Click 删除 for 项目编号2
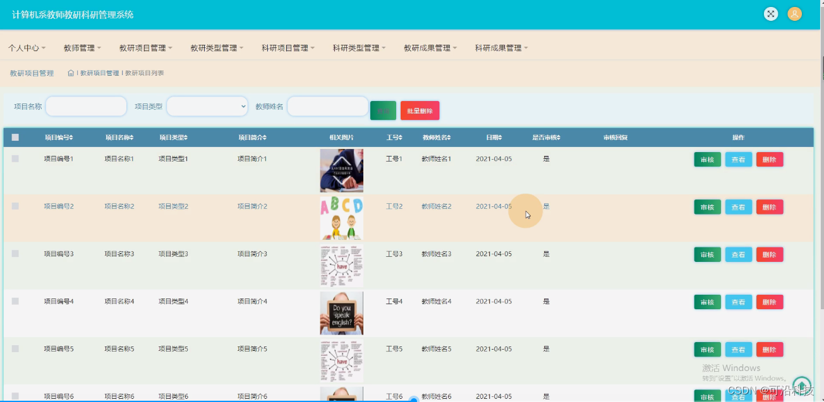The image size is (824, 402). [769, 207]
